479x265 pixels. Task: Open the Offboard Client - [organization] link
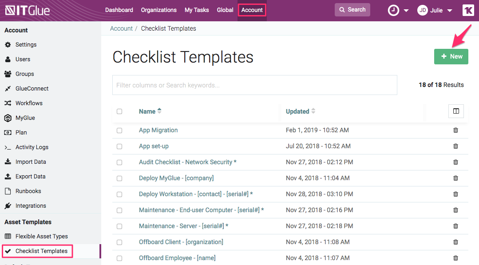(181, 242)
